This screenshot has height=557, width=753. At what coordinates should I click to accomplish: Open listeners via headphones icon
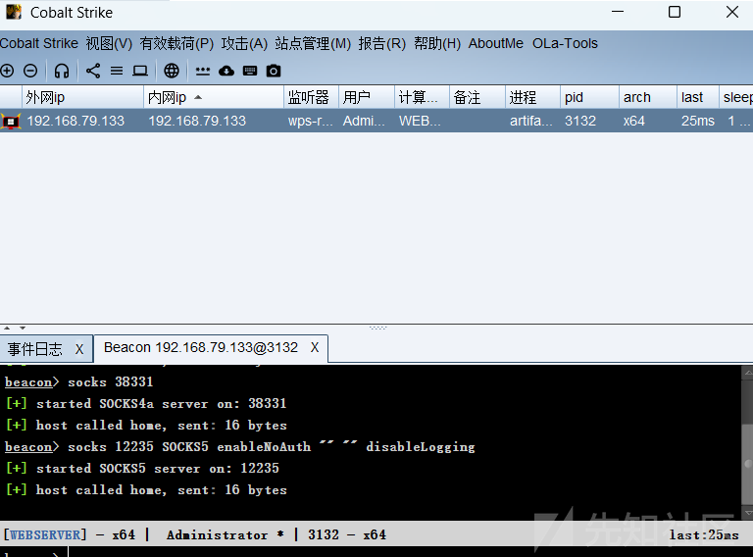[62, 71]
